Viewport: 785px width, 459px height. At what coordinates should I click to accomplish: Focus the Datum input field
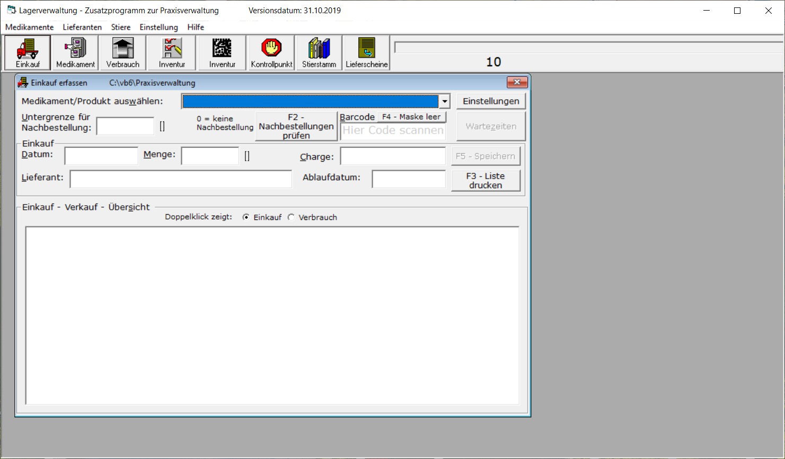click(x=101, y=156)
